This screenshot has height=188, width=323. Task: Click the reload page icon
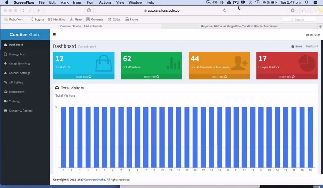point(224,10)
